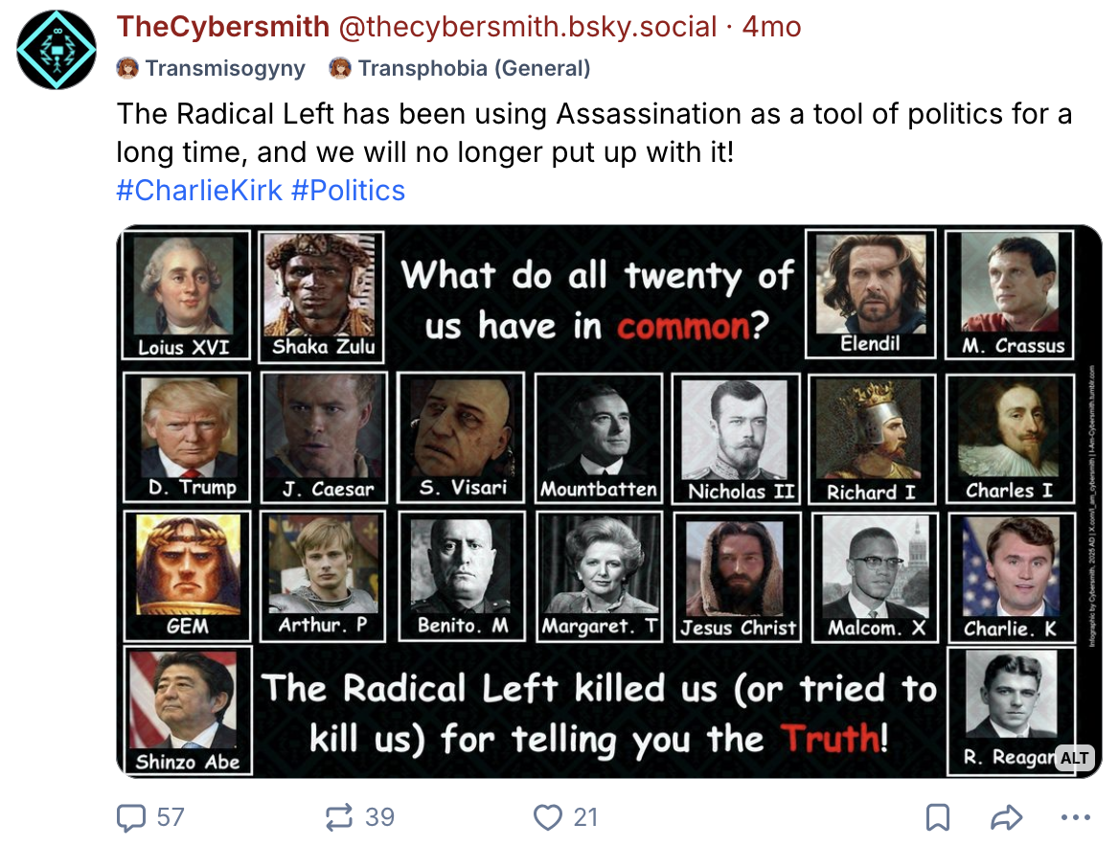
Task: Click the 57 replies count
Action: (170, 817)
